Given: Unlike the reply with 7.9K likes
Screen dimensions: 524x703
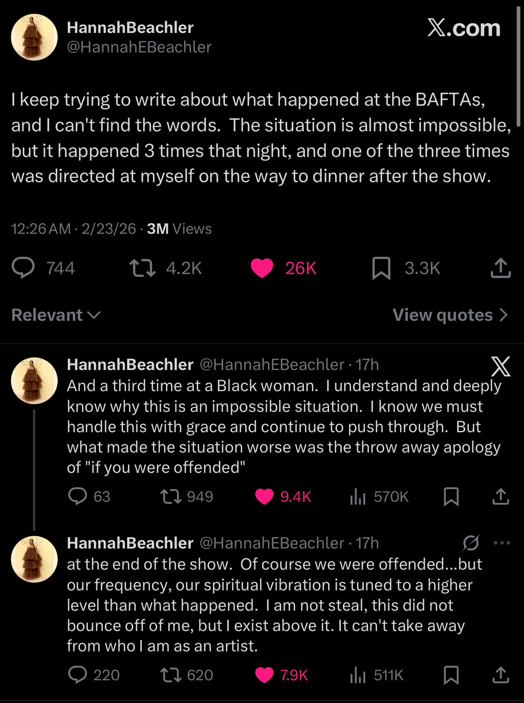Looking at the screenshot, I should click(x=264, y=675).
